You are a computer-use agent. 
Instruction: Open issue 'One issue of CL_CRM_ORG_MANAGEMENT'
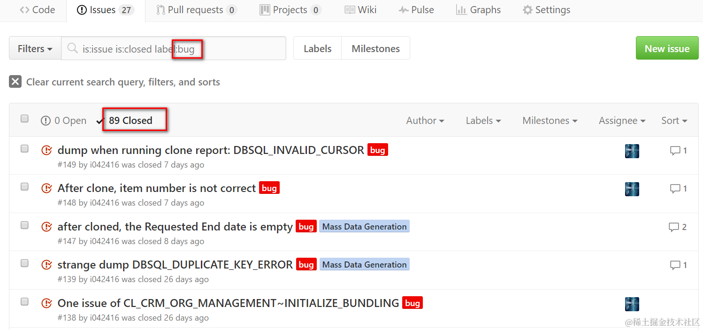tap(228, 303)
